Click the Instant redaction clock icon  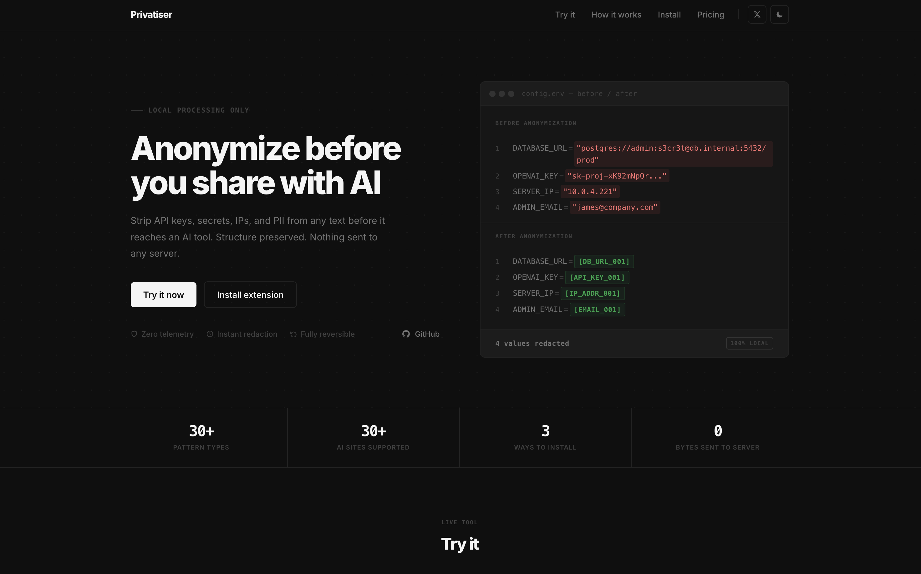(210, 334)
